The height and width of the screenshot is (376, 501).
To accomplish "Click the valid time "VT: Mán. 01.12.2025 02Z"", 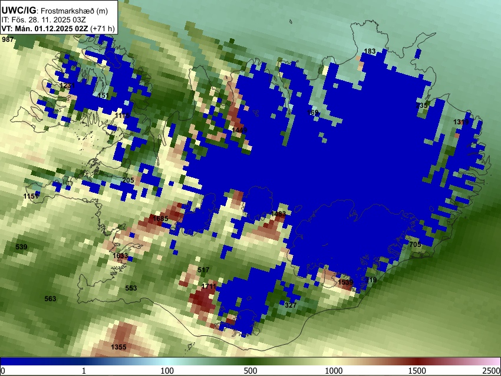I will coord(45,28).
